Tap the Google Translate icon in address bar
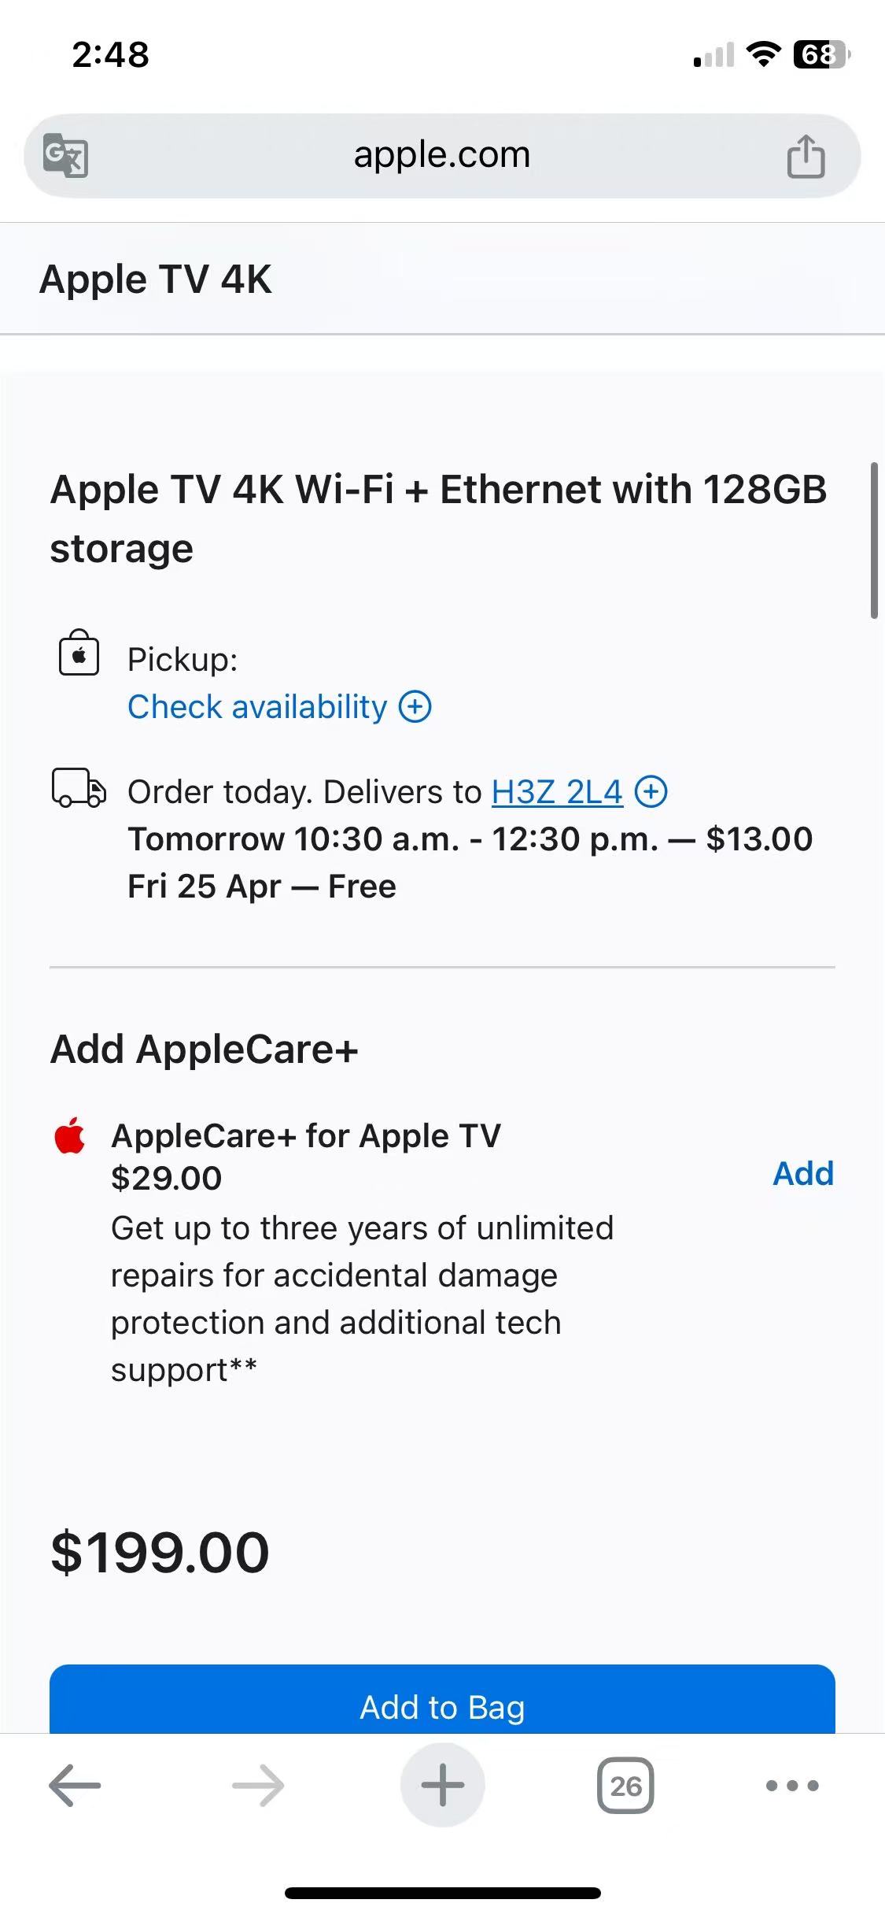This screenshot has height=1918, width=885. 65,155
